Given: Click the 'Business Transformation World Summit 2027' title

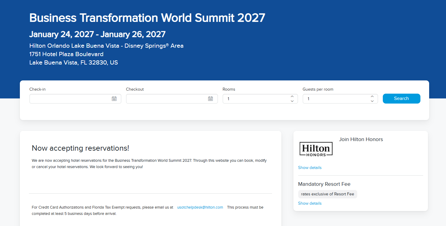Looking at the screenshot, I should pyautogui.click(x=147, y=18).
